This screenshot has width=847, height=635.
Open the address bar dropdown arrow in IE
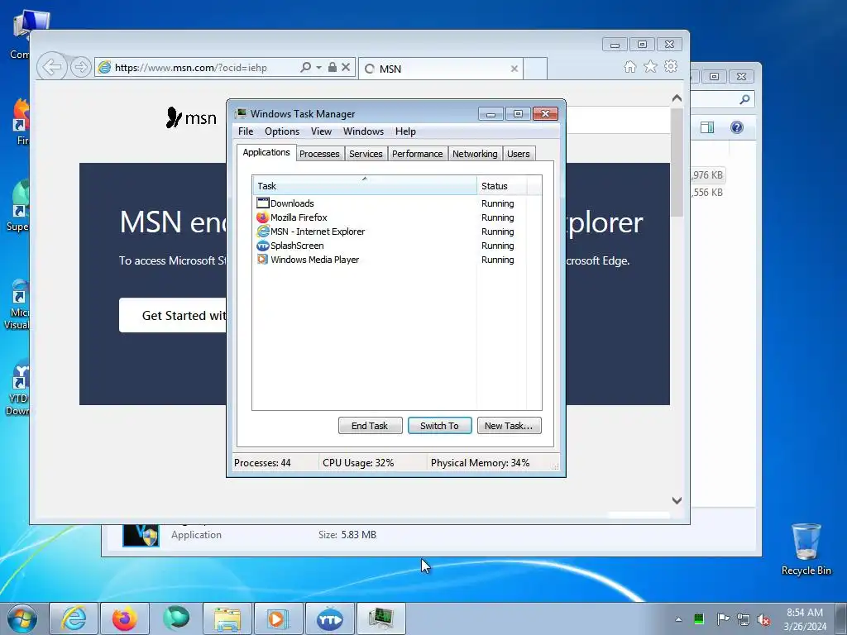(318, 68)
